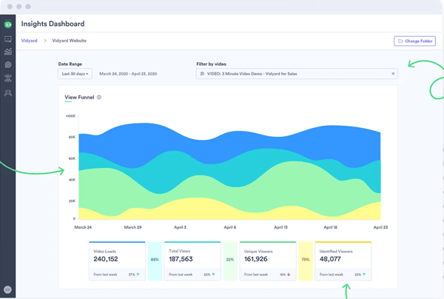Click the April 18 axis label
444x299 pixels.
pyautogui.click(x=331, y=227)
